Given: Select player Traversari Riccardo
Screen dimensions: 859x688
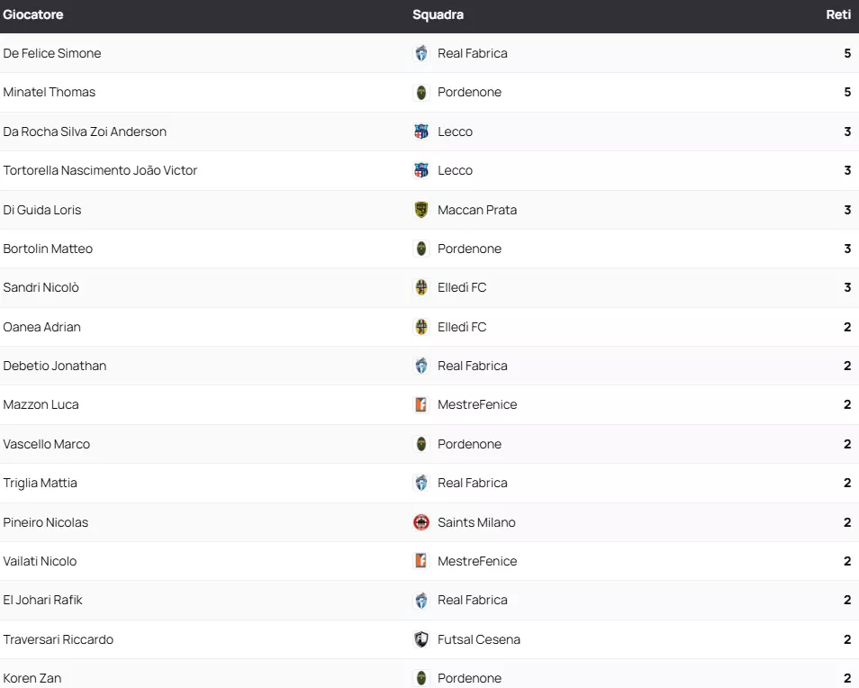Looking at the screenshot, I should pos(59,639).
